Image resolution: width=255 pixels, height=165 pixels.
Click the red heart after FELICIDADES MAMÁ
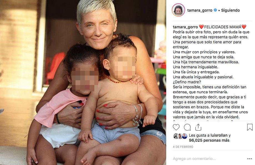(x=244, y=27)
